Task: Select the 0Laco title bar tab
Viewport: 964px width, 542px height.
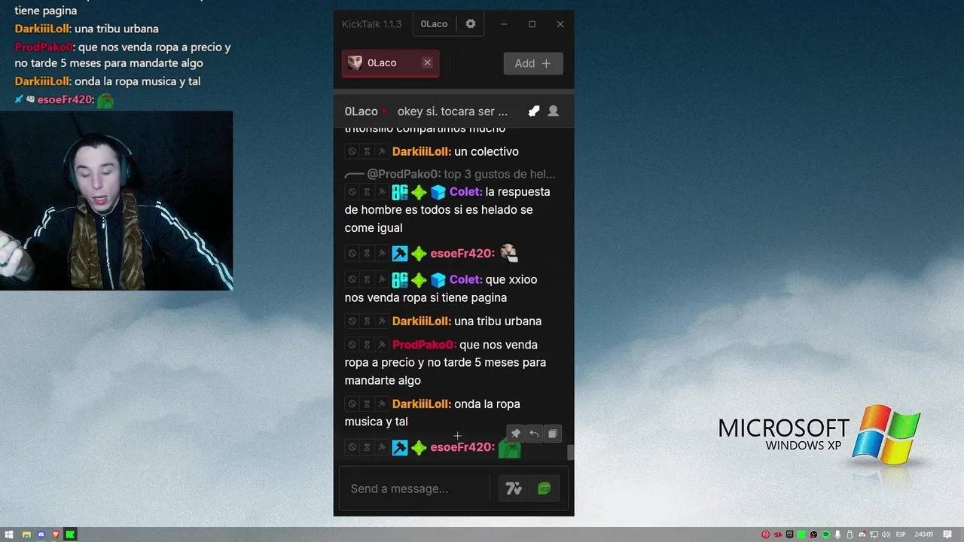Action: 434,24
